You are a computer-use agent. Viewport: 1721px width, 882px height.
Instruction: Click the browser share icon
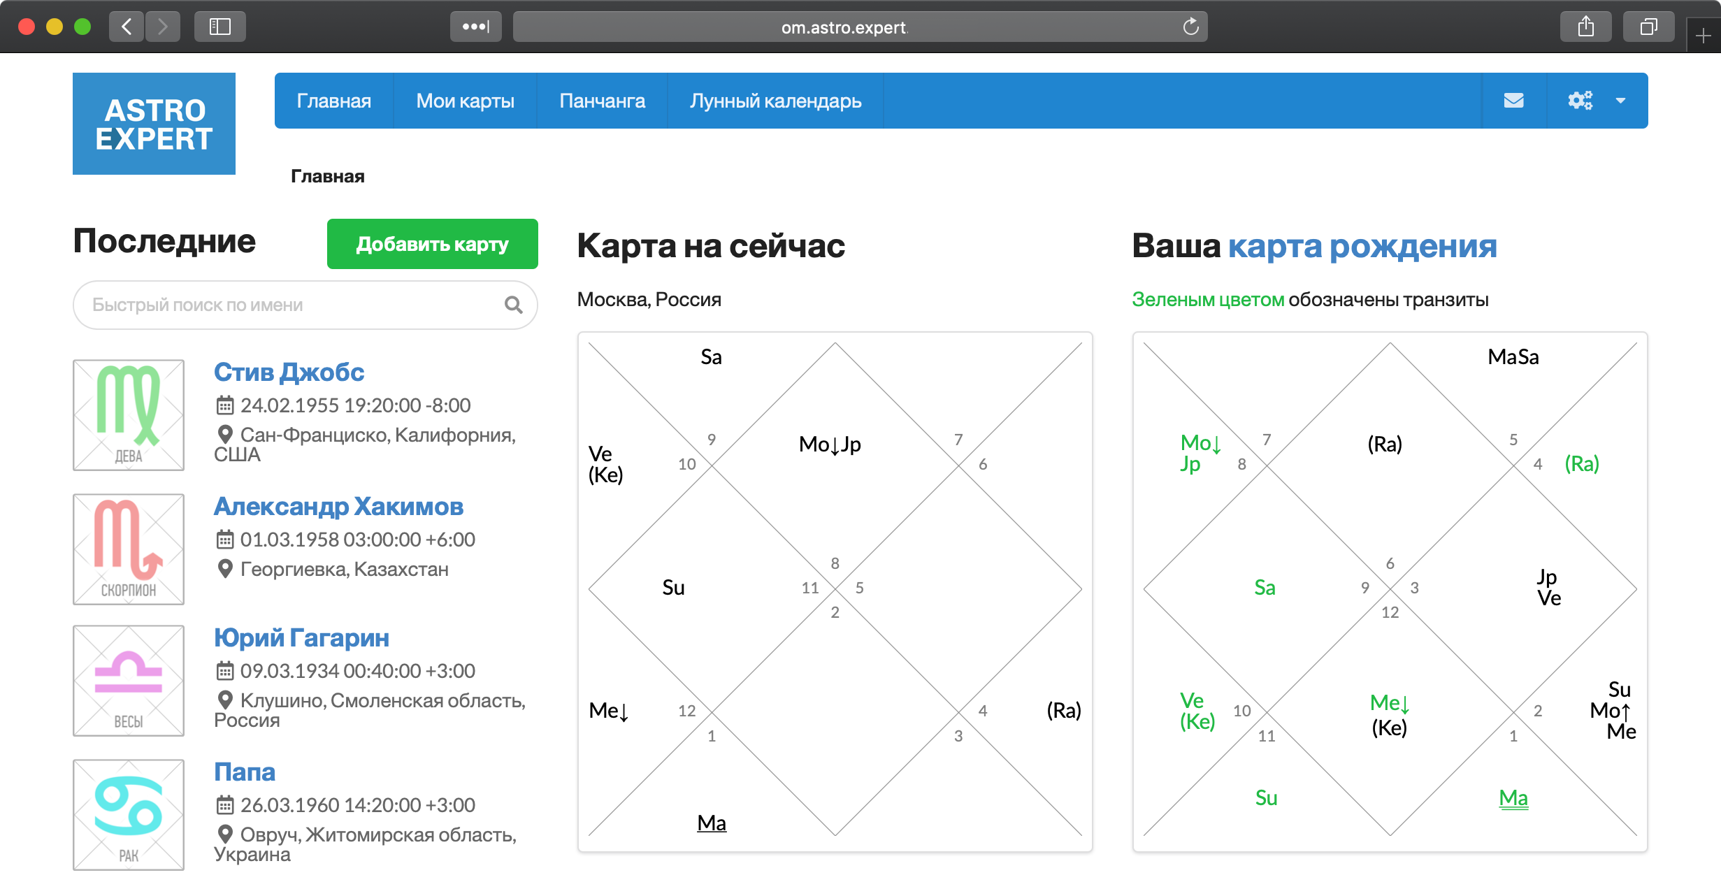(x=1585, y=27)
